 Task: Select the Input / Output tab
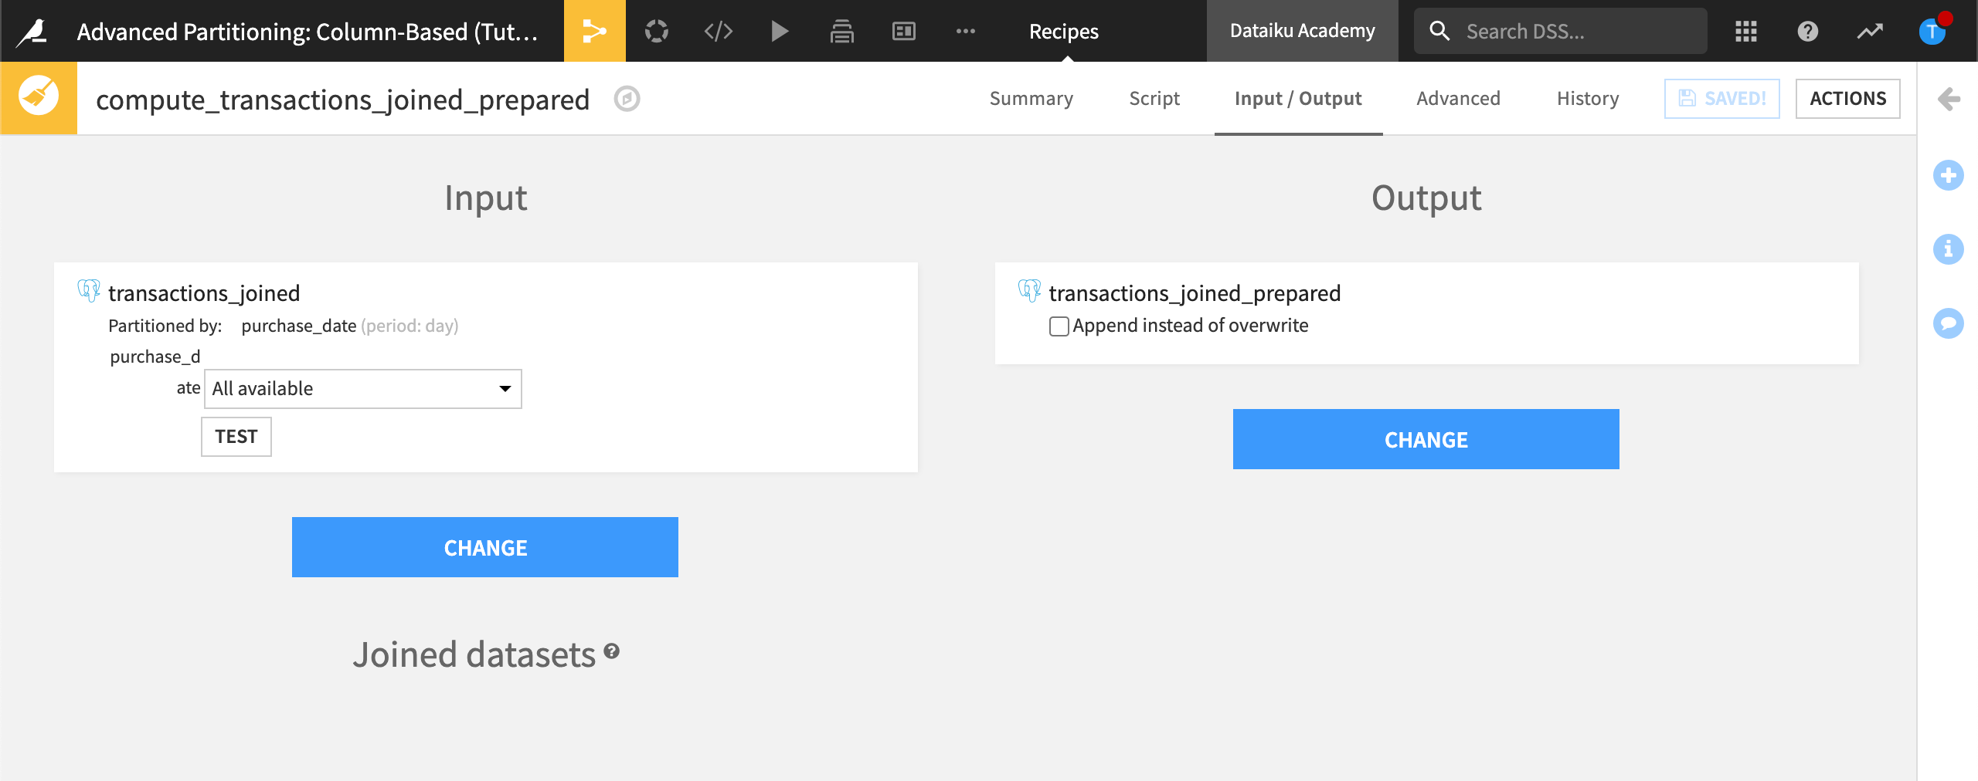tap(1298, 98)
